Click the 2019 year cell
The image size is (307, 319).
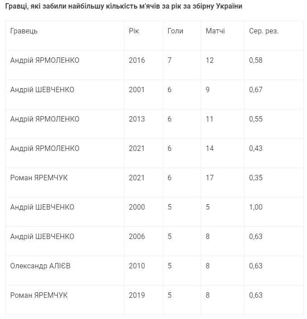click(x=137, y=295)
